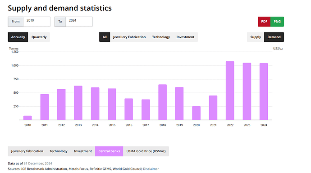The width and height of the screenshot is (311, 173).
Task: Toggle Jewellery fabrication series in legend
Action: pyautogui.click(x=27, y=151)
